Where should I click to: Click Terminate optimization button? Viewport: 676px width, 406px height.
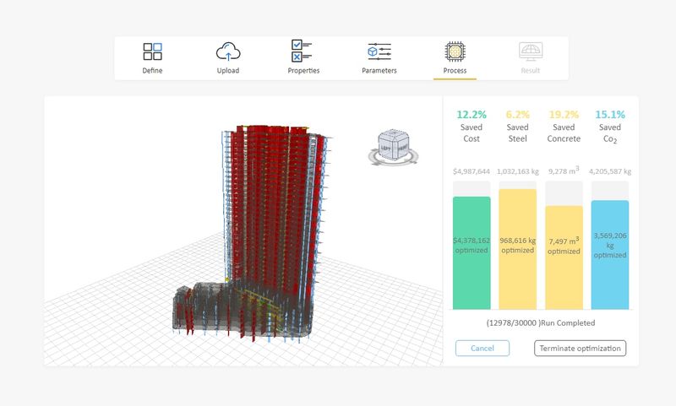[580, 349]
